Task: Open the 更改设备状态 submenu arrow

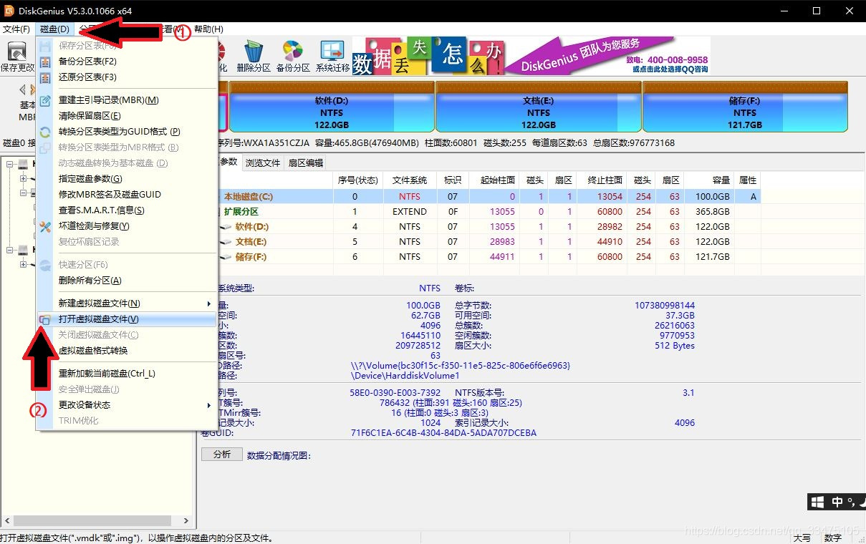Action: [x=208, y=405]
